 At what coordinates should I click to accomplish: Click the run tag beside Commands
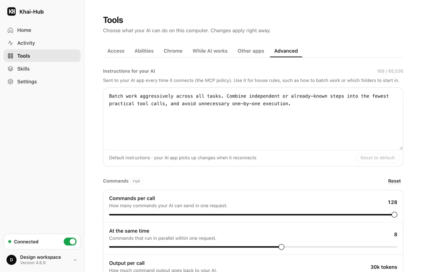tap(136, 181)
